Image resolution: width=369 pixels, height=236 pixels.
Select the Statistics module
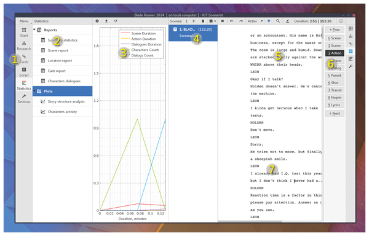click(x=24, y=85)
